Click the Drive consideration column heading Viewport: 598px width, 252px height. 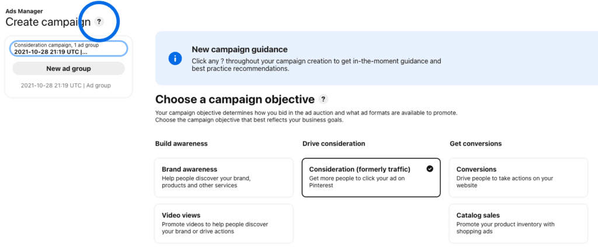coord(333,144)
